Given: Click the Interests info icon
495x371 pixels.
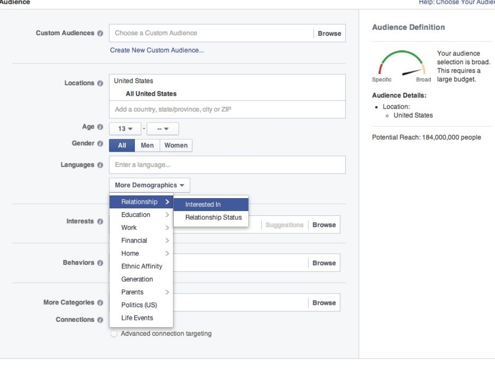Looking at the screenshot, I should tap(100, 221).
